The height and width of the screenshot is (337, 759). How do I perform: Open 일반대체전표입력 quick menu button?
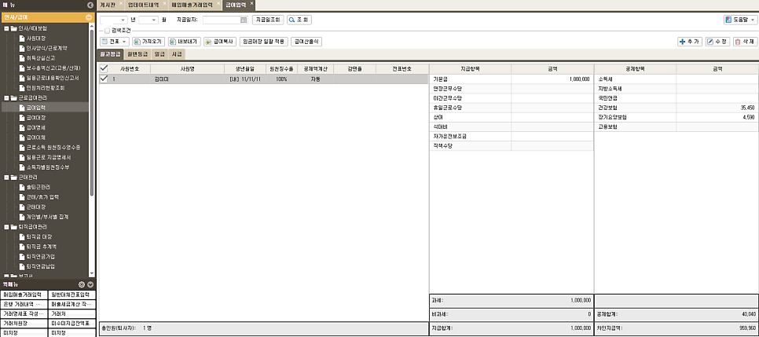pos(72,295)
